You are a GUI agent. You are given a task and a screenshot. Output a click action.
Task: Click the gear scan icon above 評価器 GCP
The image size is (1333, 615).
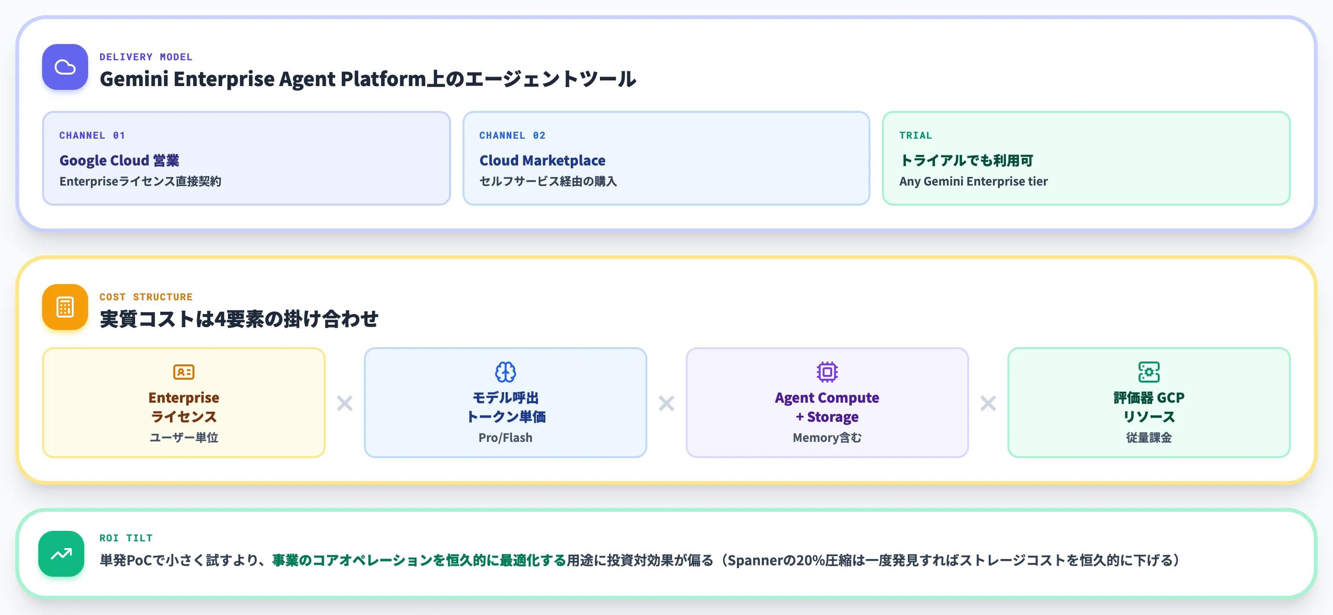click(1149, 372)
